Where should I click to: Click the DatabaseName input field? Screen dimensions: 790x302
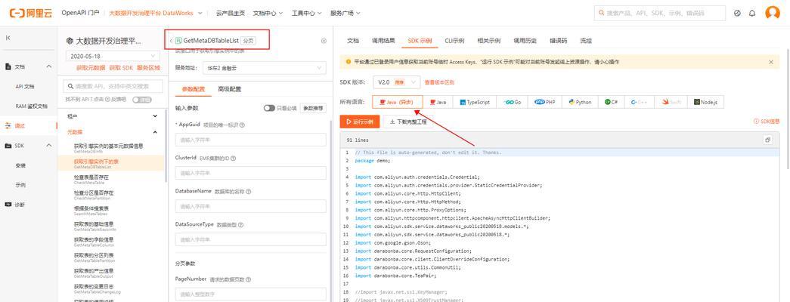click(x=250, y=206)
